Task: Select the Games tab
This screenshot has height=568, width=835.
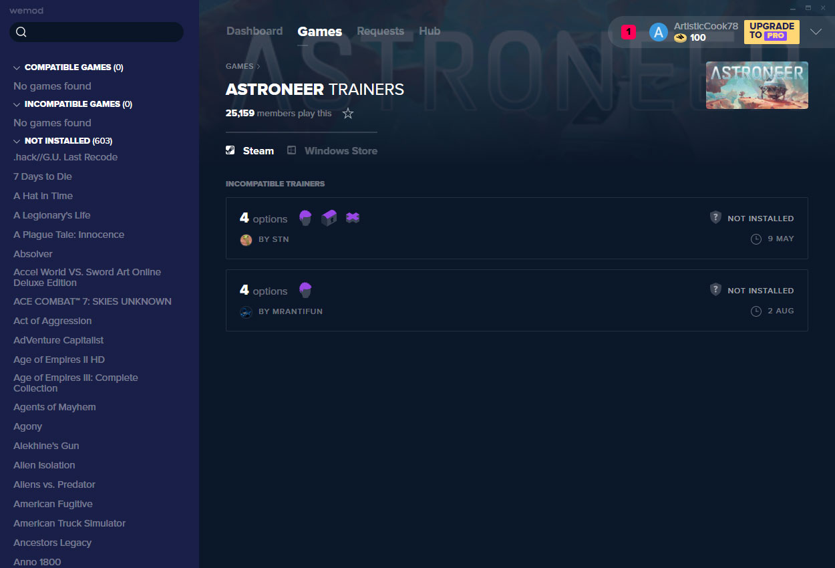Action: 320,31
